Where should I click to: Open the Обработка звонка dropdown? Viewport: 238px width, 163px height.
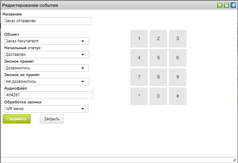tap(46, 109)
